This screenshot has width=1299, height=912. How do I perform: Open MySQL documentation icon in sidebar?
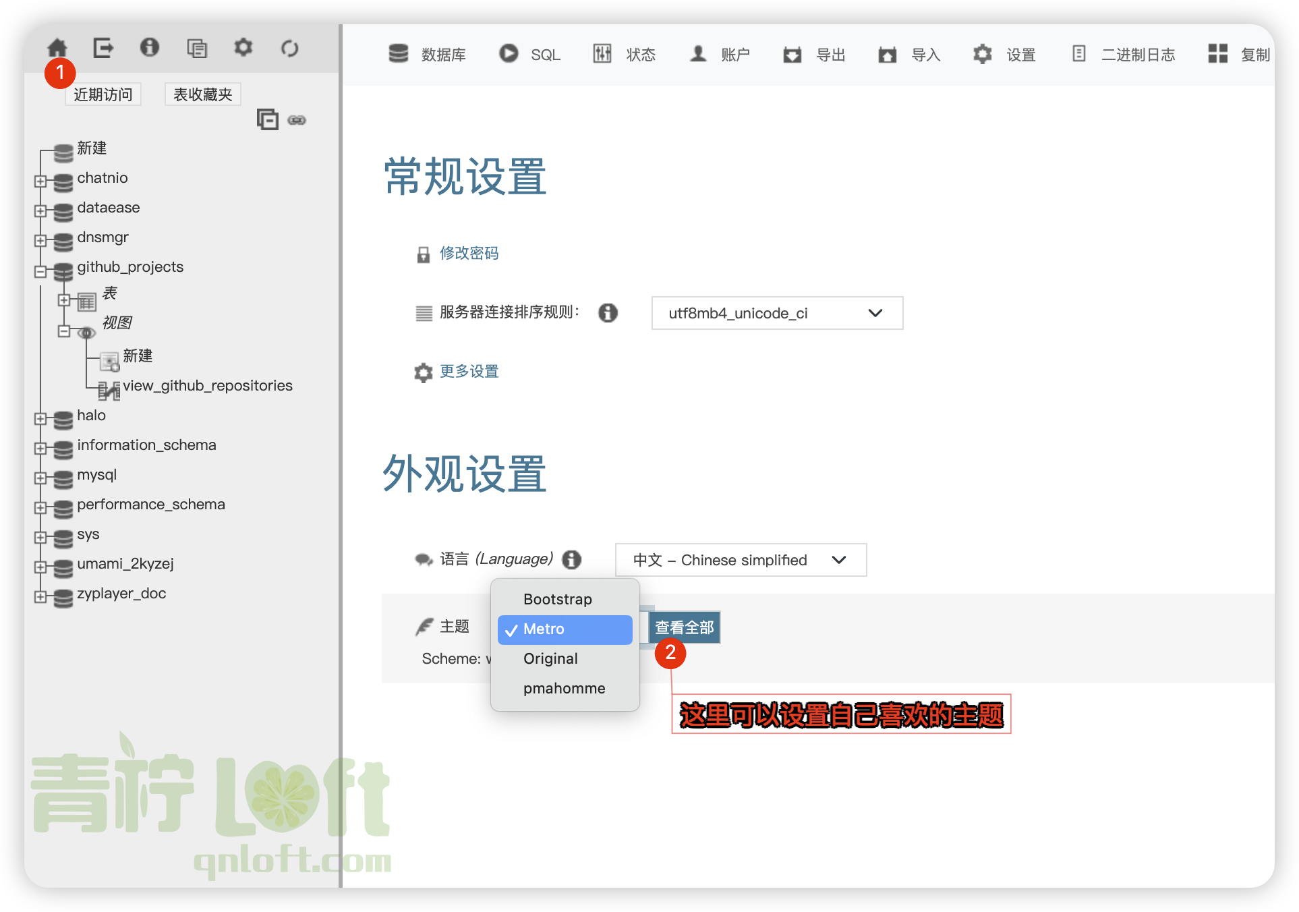coord(197,48)
